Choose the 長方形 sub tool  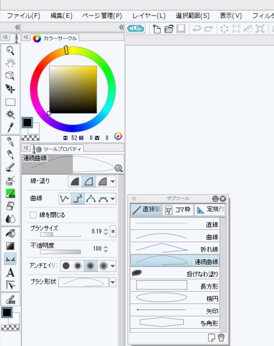click(x=175, y=285)
